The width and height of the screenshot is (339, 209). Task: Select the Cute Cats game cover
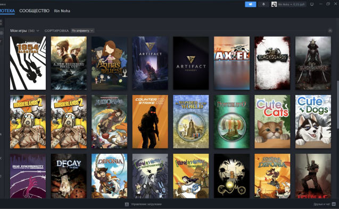click(272, 121)
